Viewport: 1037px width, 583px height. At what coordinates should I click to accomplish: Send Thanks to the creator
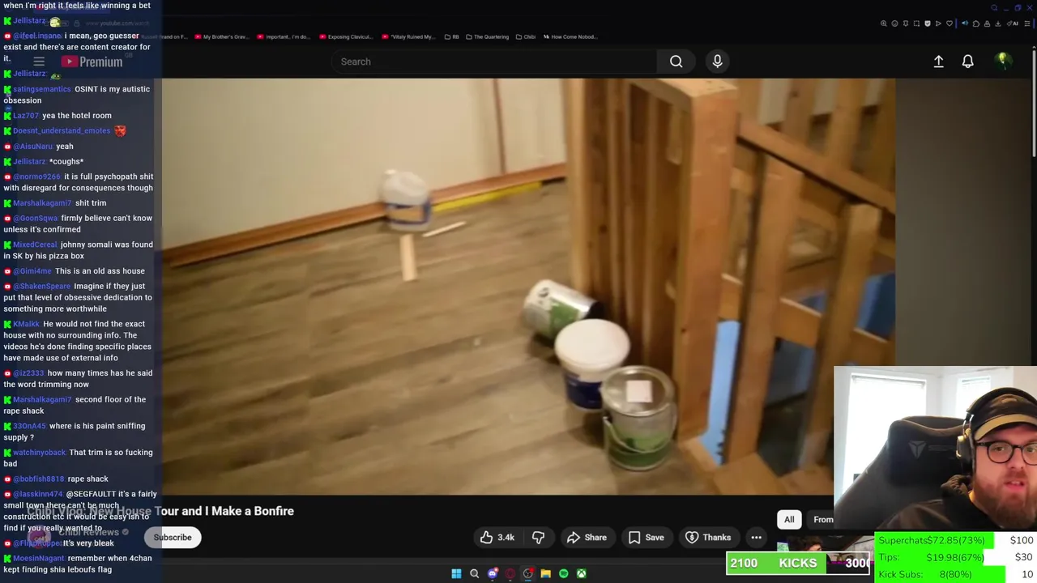[x=708, y=538]
